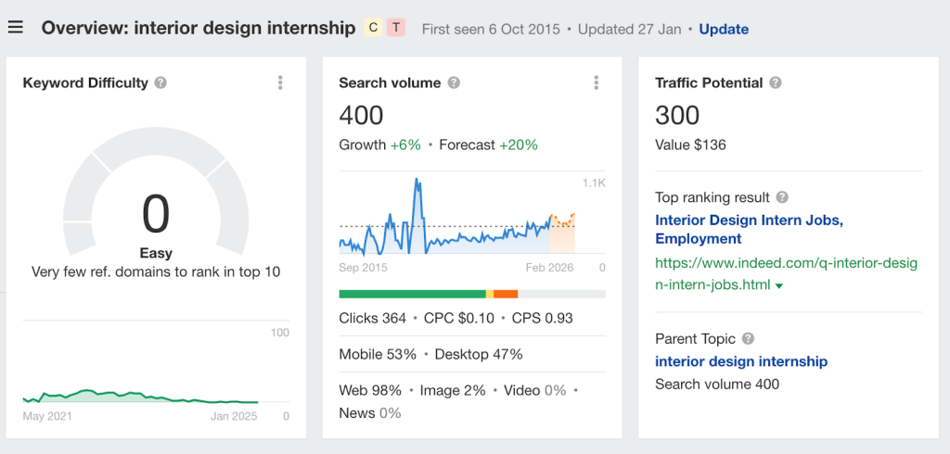Click the green segment of clicks bar
Viewport: 950px width, 454px height.
[412, 294]
